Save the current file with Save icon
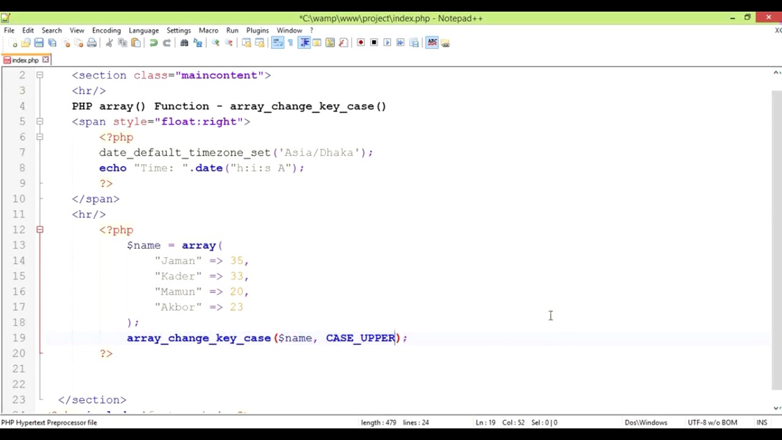Viewport: 782px width, 440px height. click(38, 43)
